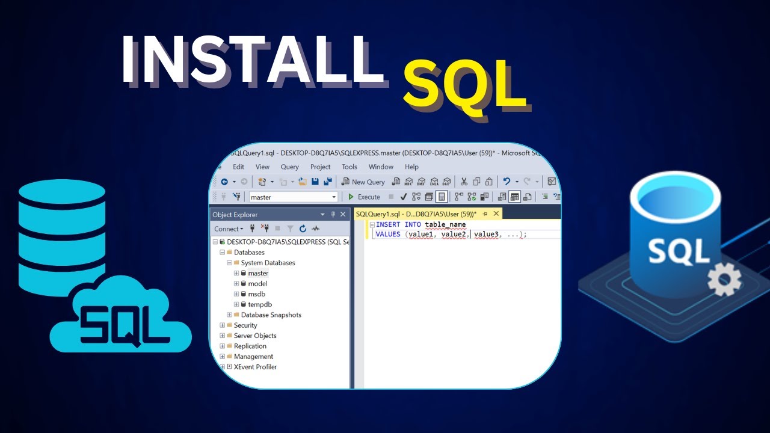Screen dimensions: 770x433
Task: Open the Connect dropdown in Object Explorer
Action: point(229,229)
